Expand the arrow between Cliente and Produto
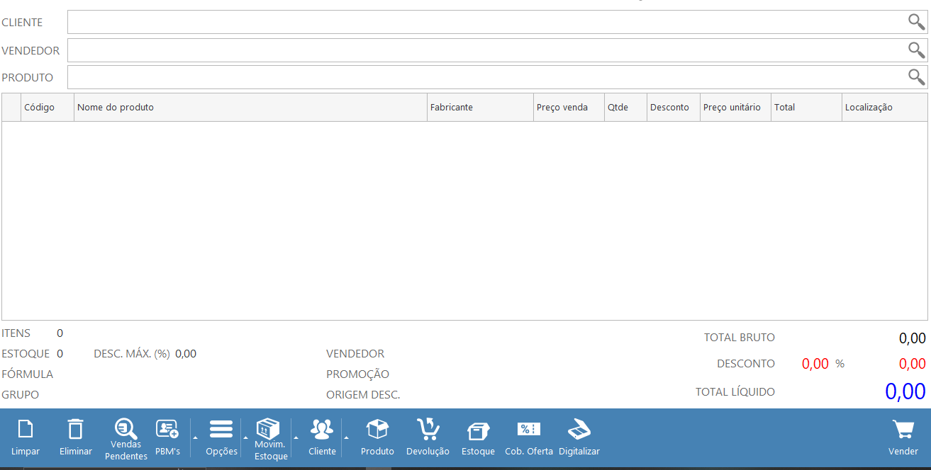 (x=347, y=438)
